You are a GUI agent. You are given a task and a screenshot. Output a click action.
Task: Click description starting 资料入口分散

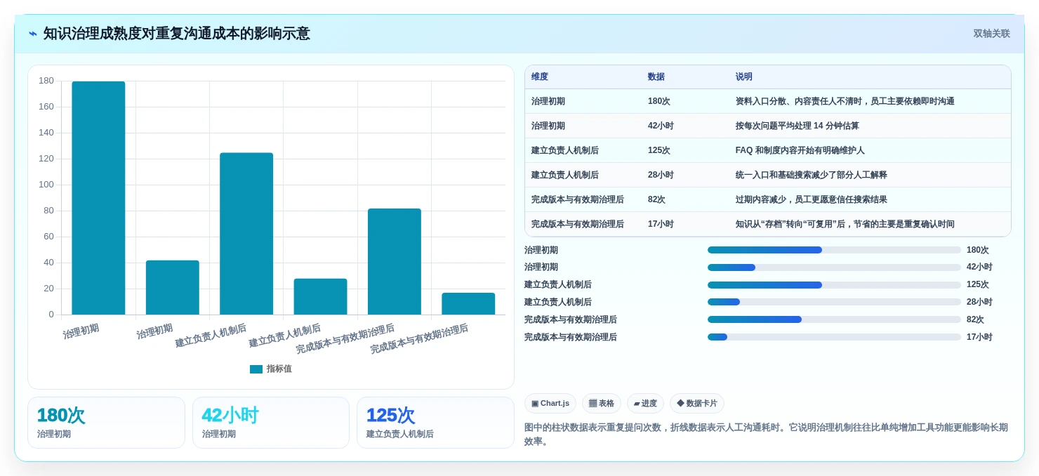coord(845,101)
